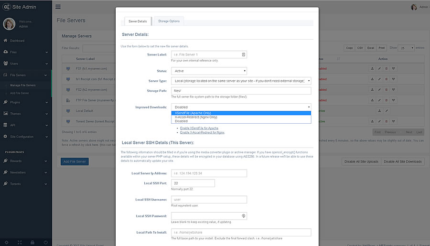Select Disabled option in dropdown list

[x=241, y=121]
